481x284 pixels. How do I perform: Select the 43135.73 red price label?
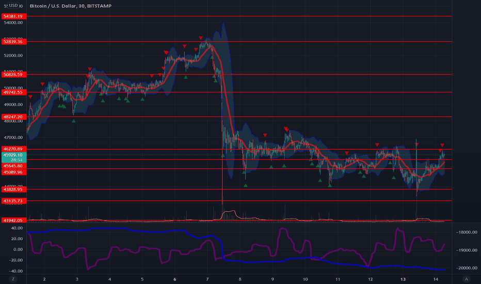[x=14, y=201]
